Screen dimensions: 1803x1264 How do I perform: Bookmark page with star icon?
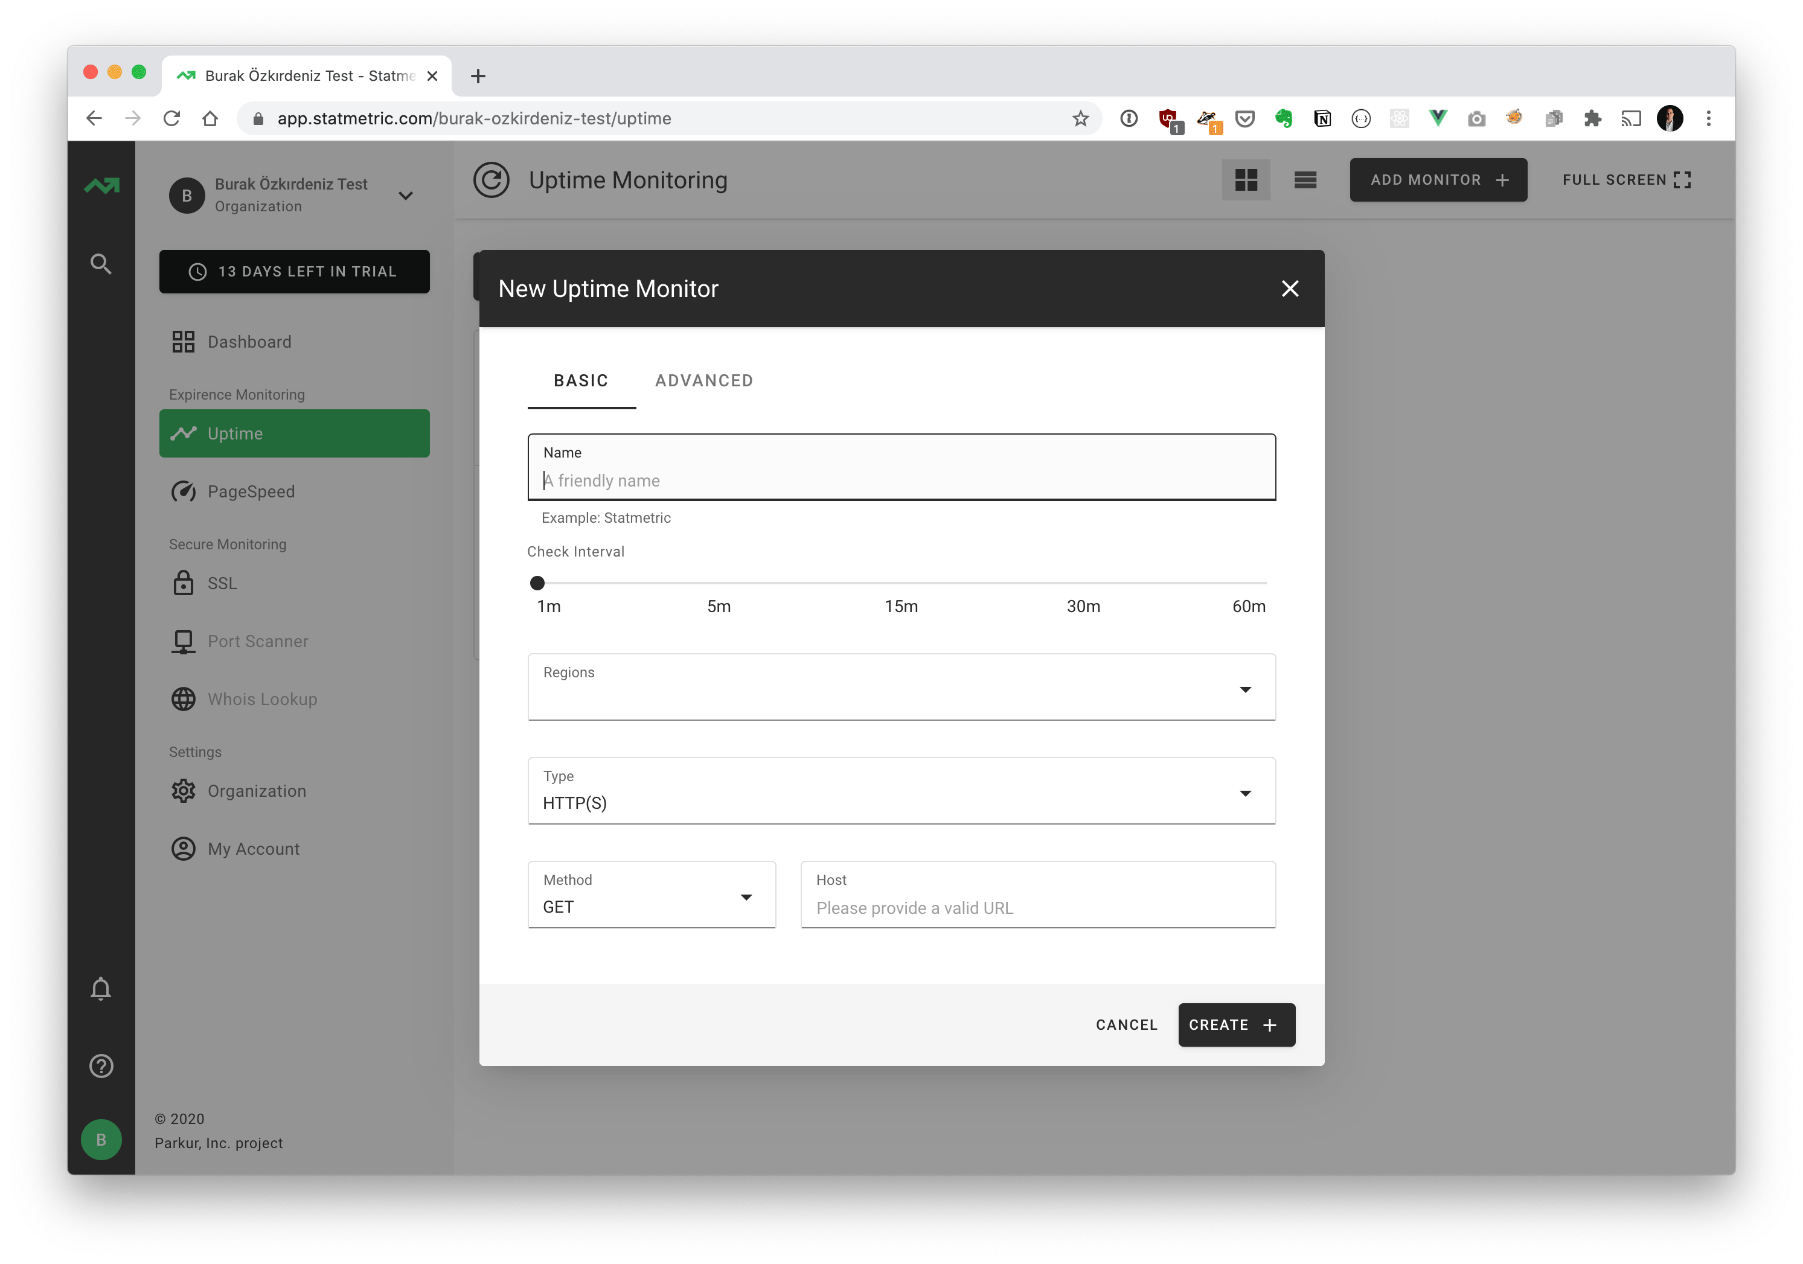[1081, 118]
